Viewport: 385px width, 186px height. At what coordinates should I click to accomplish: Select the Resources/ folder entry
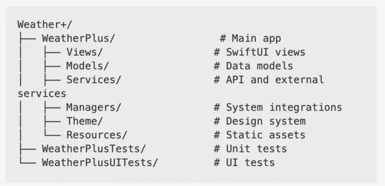[97, 135]
